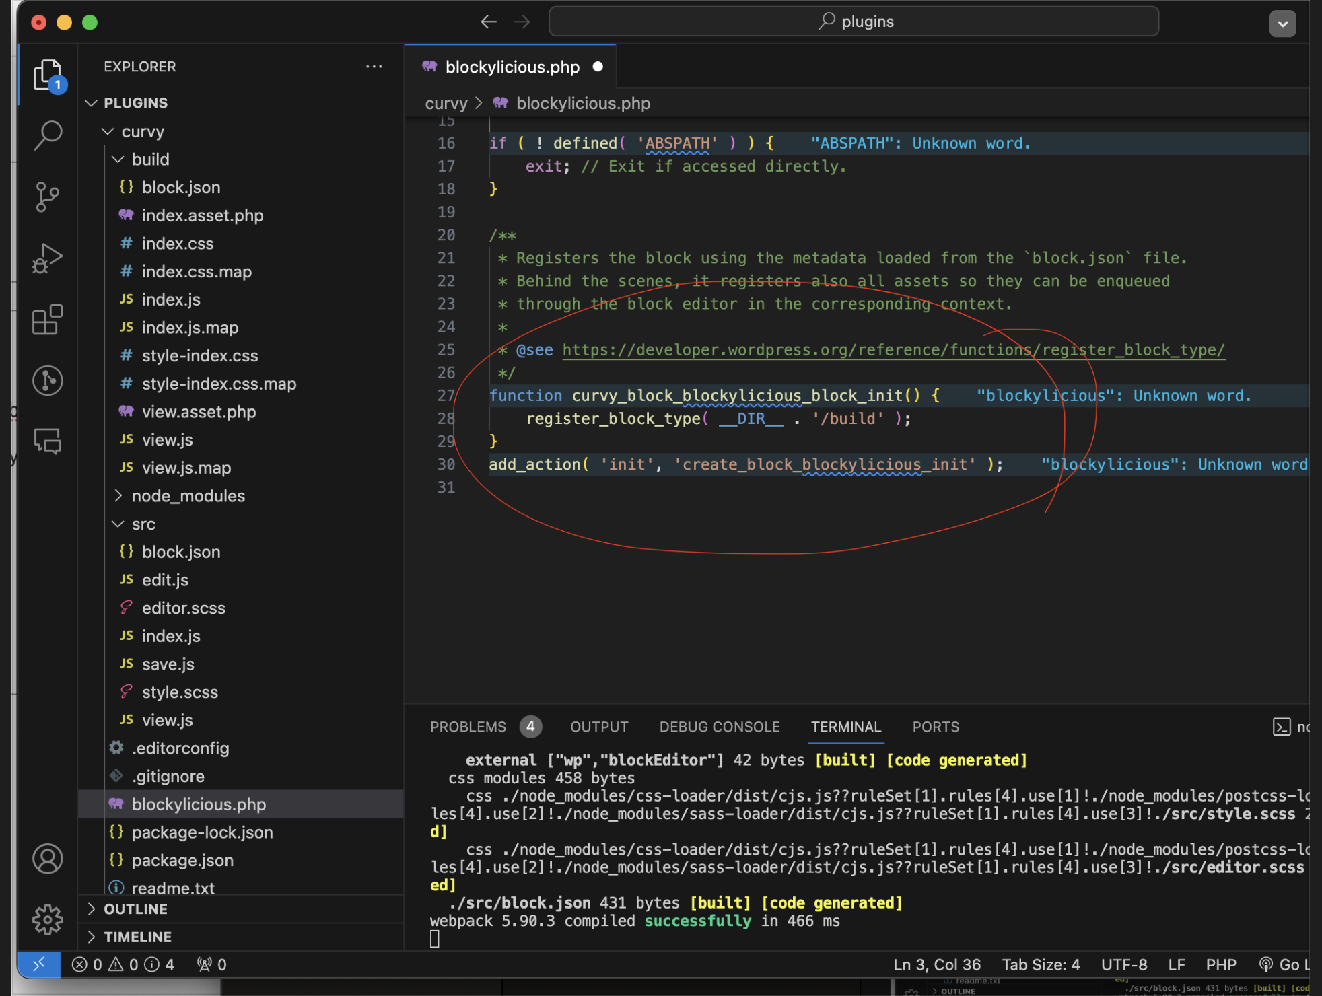The image size is (1322, 996).
Task: Open the Explorer view in activity bar
Action: 47,75
